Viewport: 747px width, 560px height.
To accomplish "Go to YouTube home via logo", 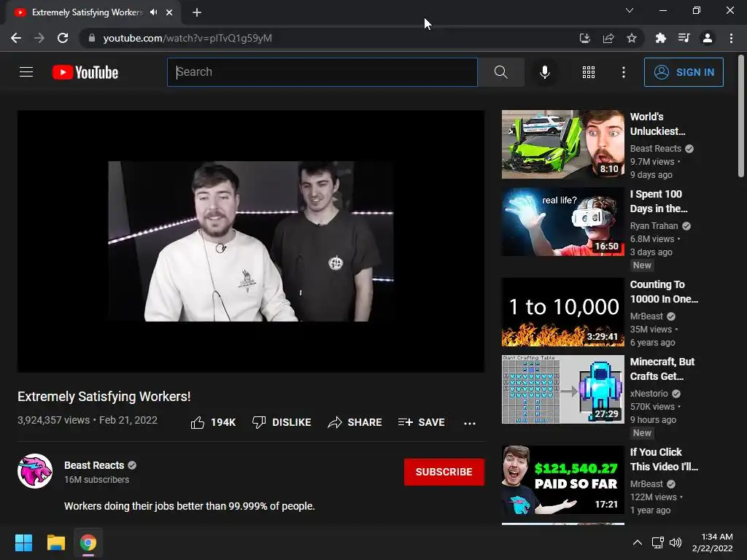I will [x=85, y=72].
